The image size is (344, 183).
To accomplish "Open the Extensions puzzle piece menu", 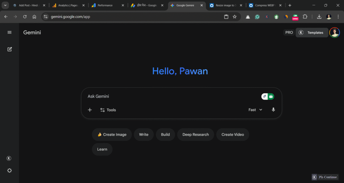I will pos(305,17).
